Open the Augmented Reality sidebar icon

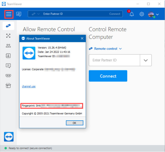point(8,75)
